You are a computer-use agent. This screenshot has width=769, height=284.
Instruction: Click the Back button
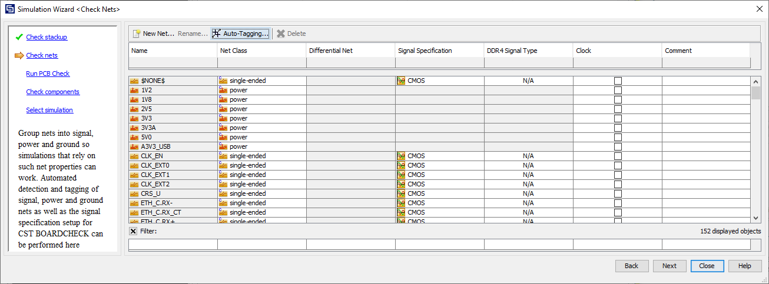click(631, 266)
